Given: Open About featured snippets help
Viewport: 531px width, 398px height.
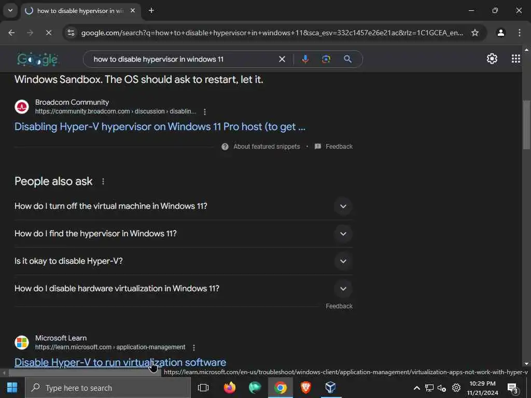Looking at the screenshot, I should pyautogui.click(x=261, y=147).
